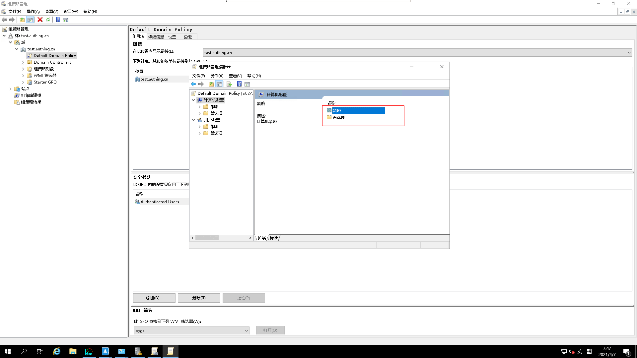Viewport: 637px width, 358px height.
Task: Click the Help icon in editor toolbar
Action: click(x=239, y=84)
